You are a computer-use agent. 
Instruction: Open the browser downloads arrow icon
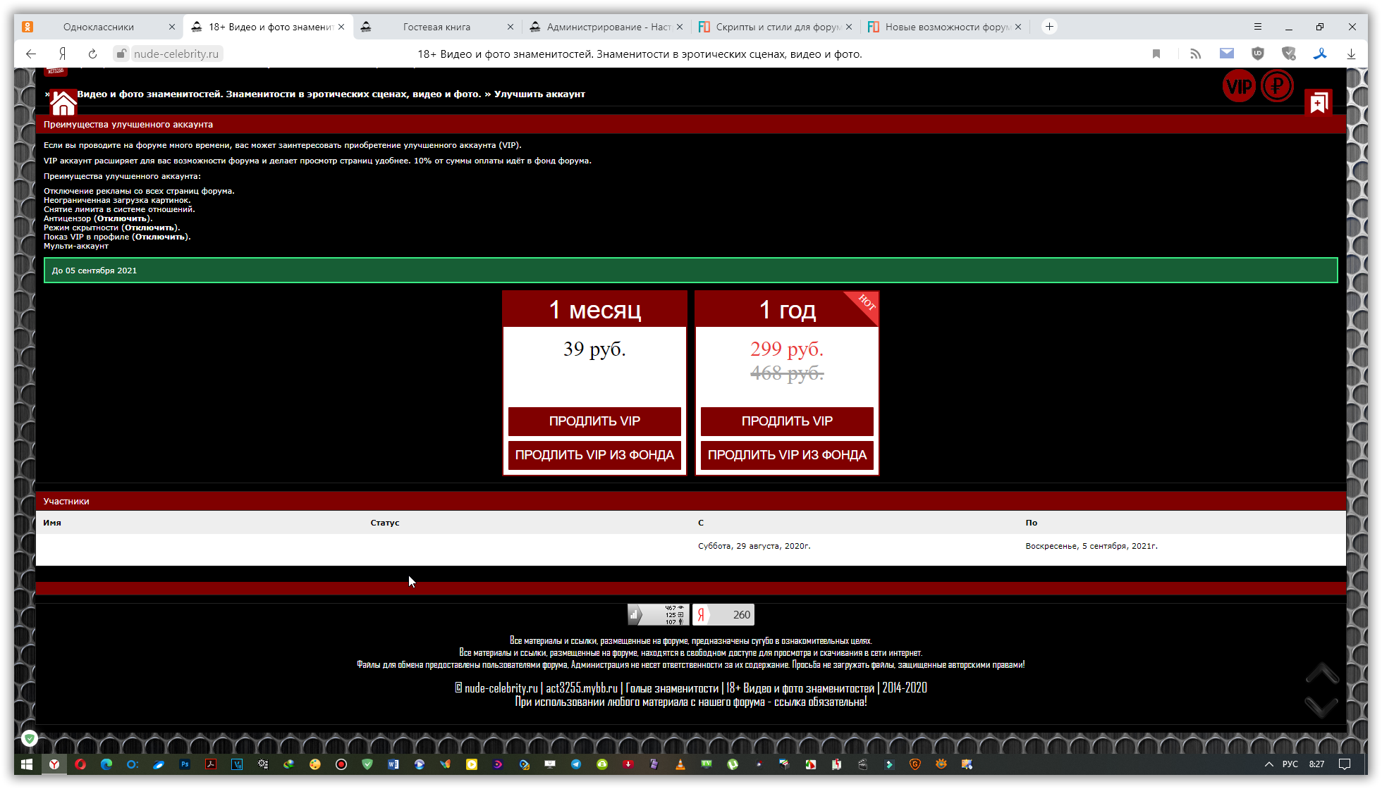click(x=1351, y=54)
